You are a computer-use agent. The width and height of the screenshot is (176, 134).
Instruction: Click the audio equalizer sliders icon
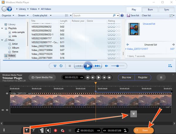coord(70,130)
